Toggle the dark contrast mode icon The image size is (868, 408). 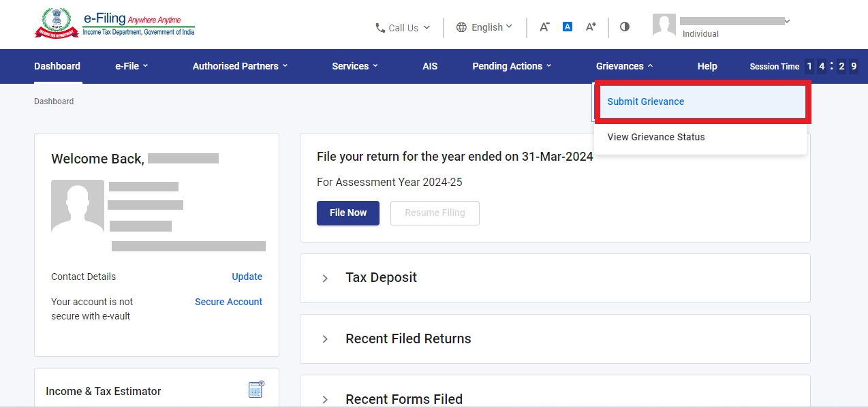pyautogui.click(x=624, y=27)
